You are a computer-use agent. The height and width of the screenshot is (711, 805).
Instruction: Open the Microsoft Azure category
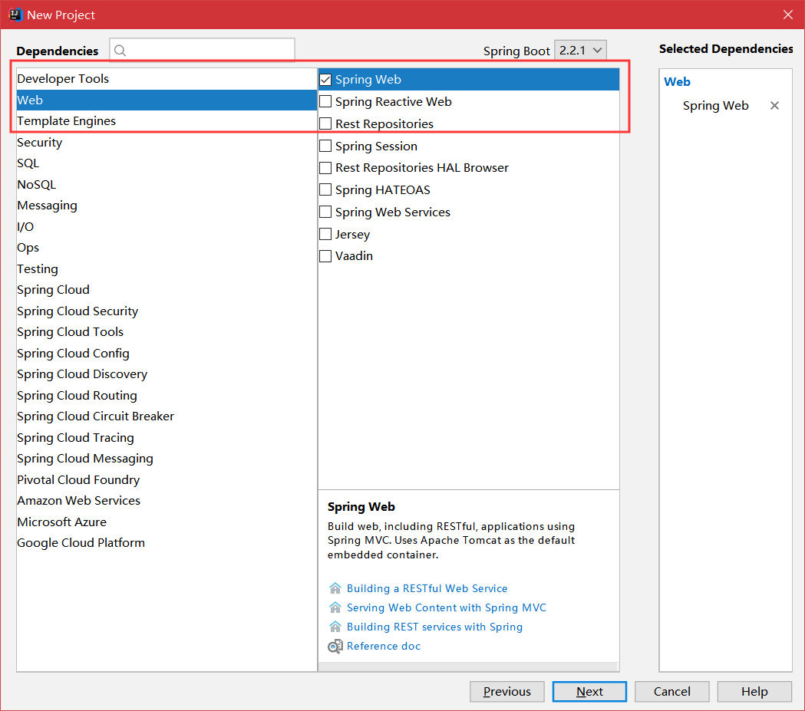click(x=167, y=522)
